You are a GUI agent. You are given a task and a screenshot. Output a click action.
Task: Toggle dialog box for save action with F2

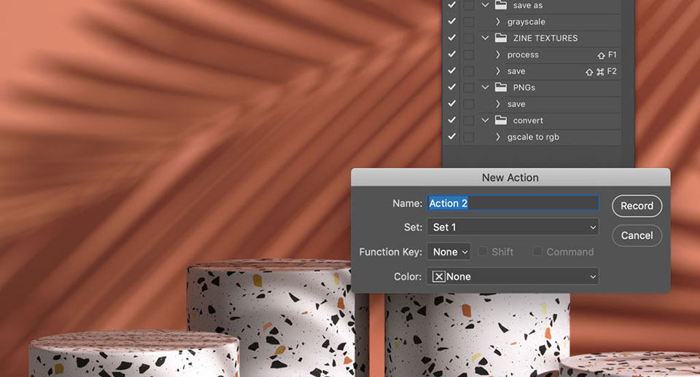pos(468,71)
